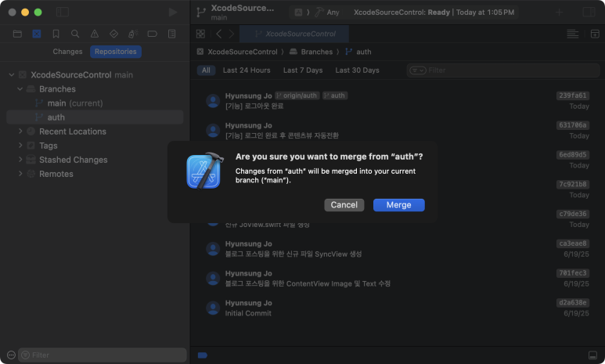This screenshot has width=605, height=364.
Task: Open the Find navigator magnifier icon
Action: pyautogui.click(x=75, y=34)
